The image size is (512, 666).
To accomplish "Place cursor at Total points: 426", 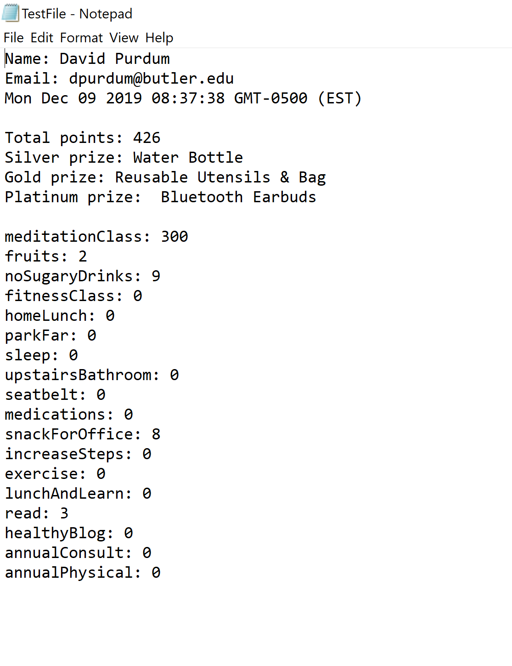I will point(83,138).
